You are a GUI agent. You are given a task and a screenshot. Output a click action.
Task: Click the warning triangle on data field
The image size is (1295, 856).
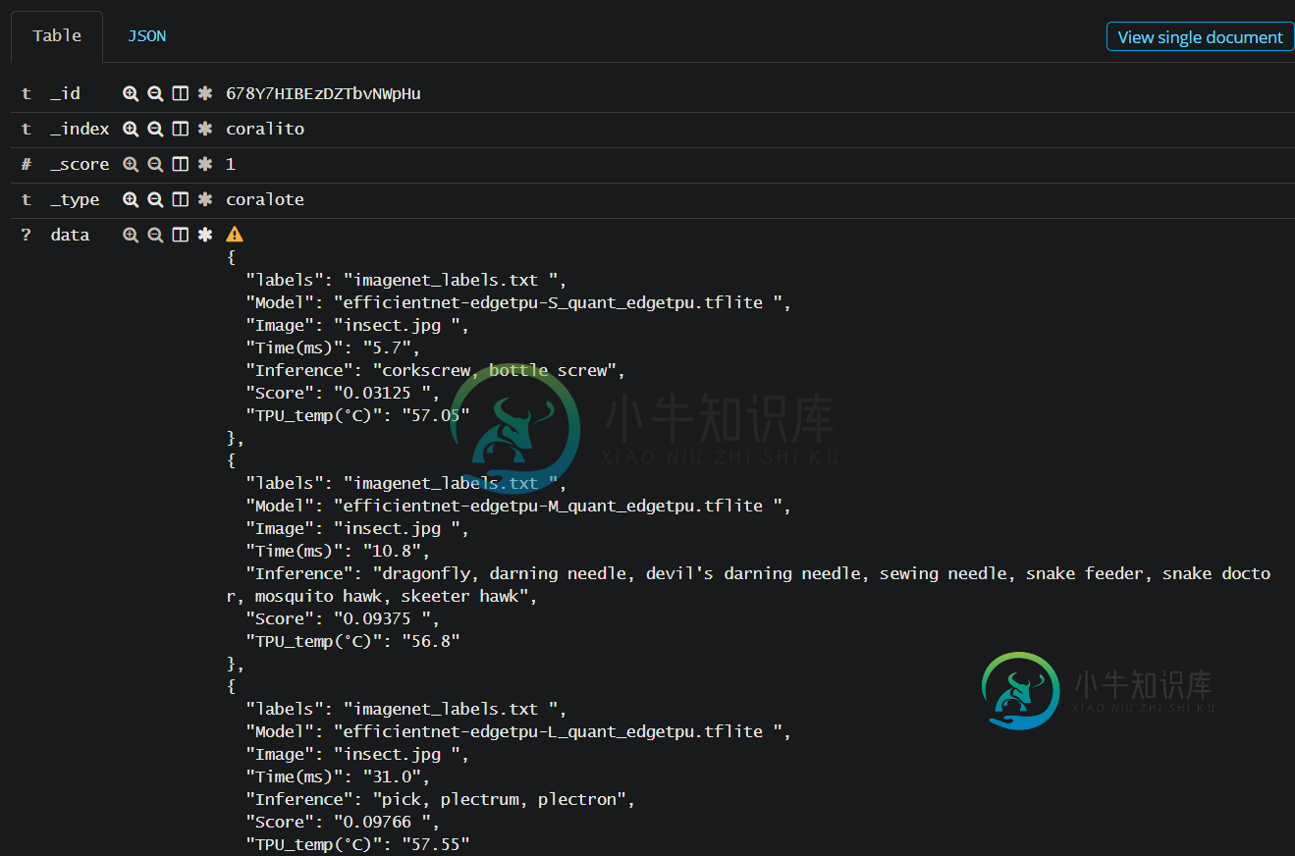235,235
